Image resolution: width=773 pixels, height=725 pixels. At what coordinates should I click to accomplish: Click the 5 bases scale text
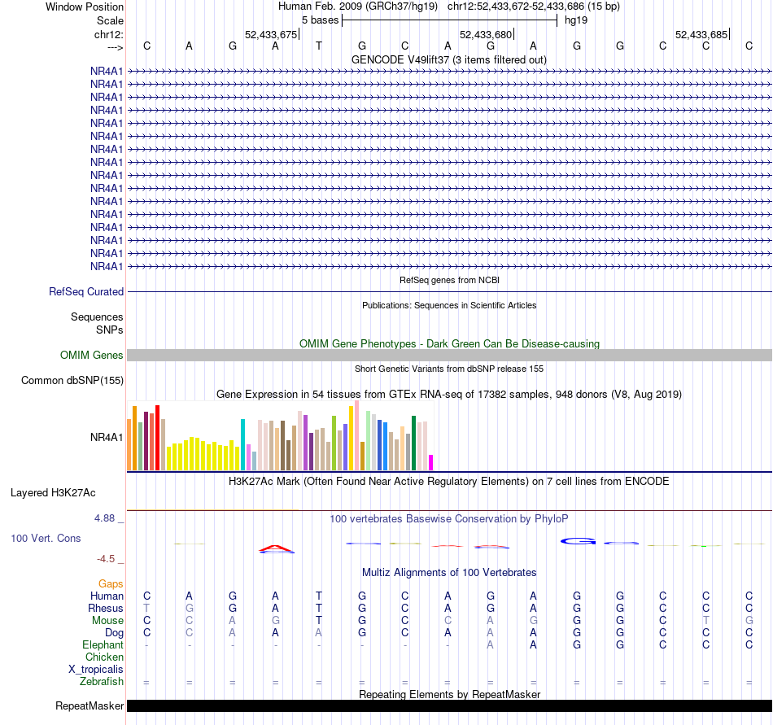click(320, 20)
